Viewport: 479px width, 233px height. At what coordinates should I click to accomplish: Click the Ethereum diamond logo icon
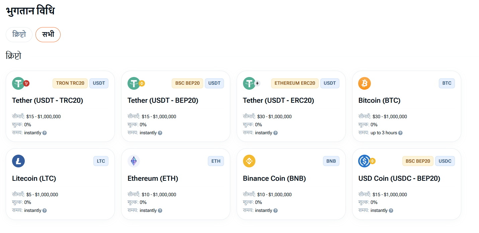click(x=134, y=161)
